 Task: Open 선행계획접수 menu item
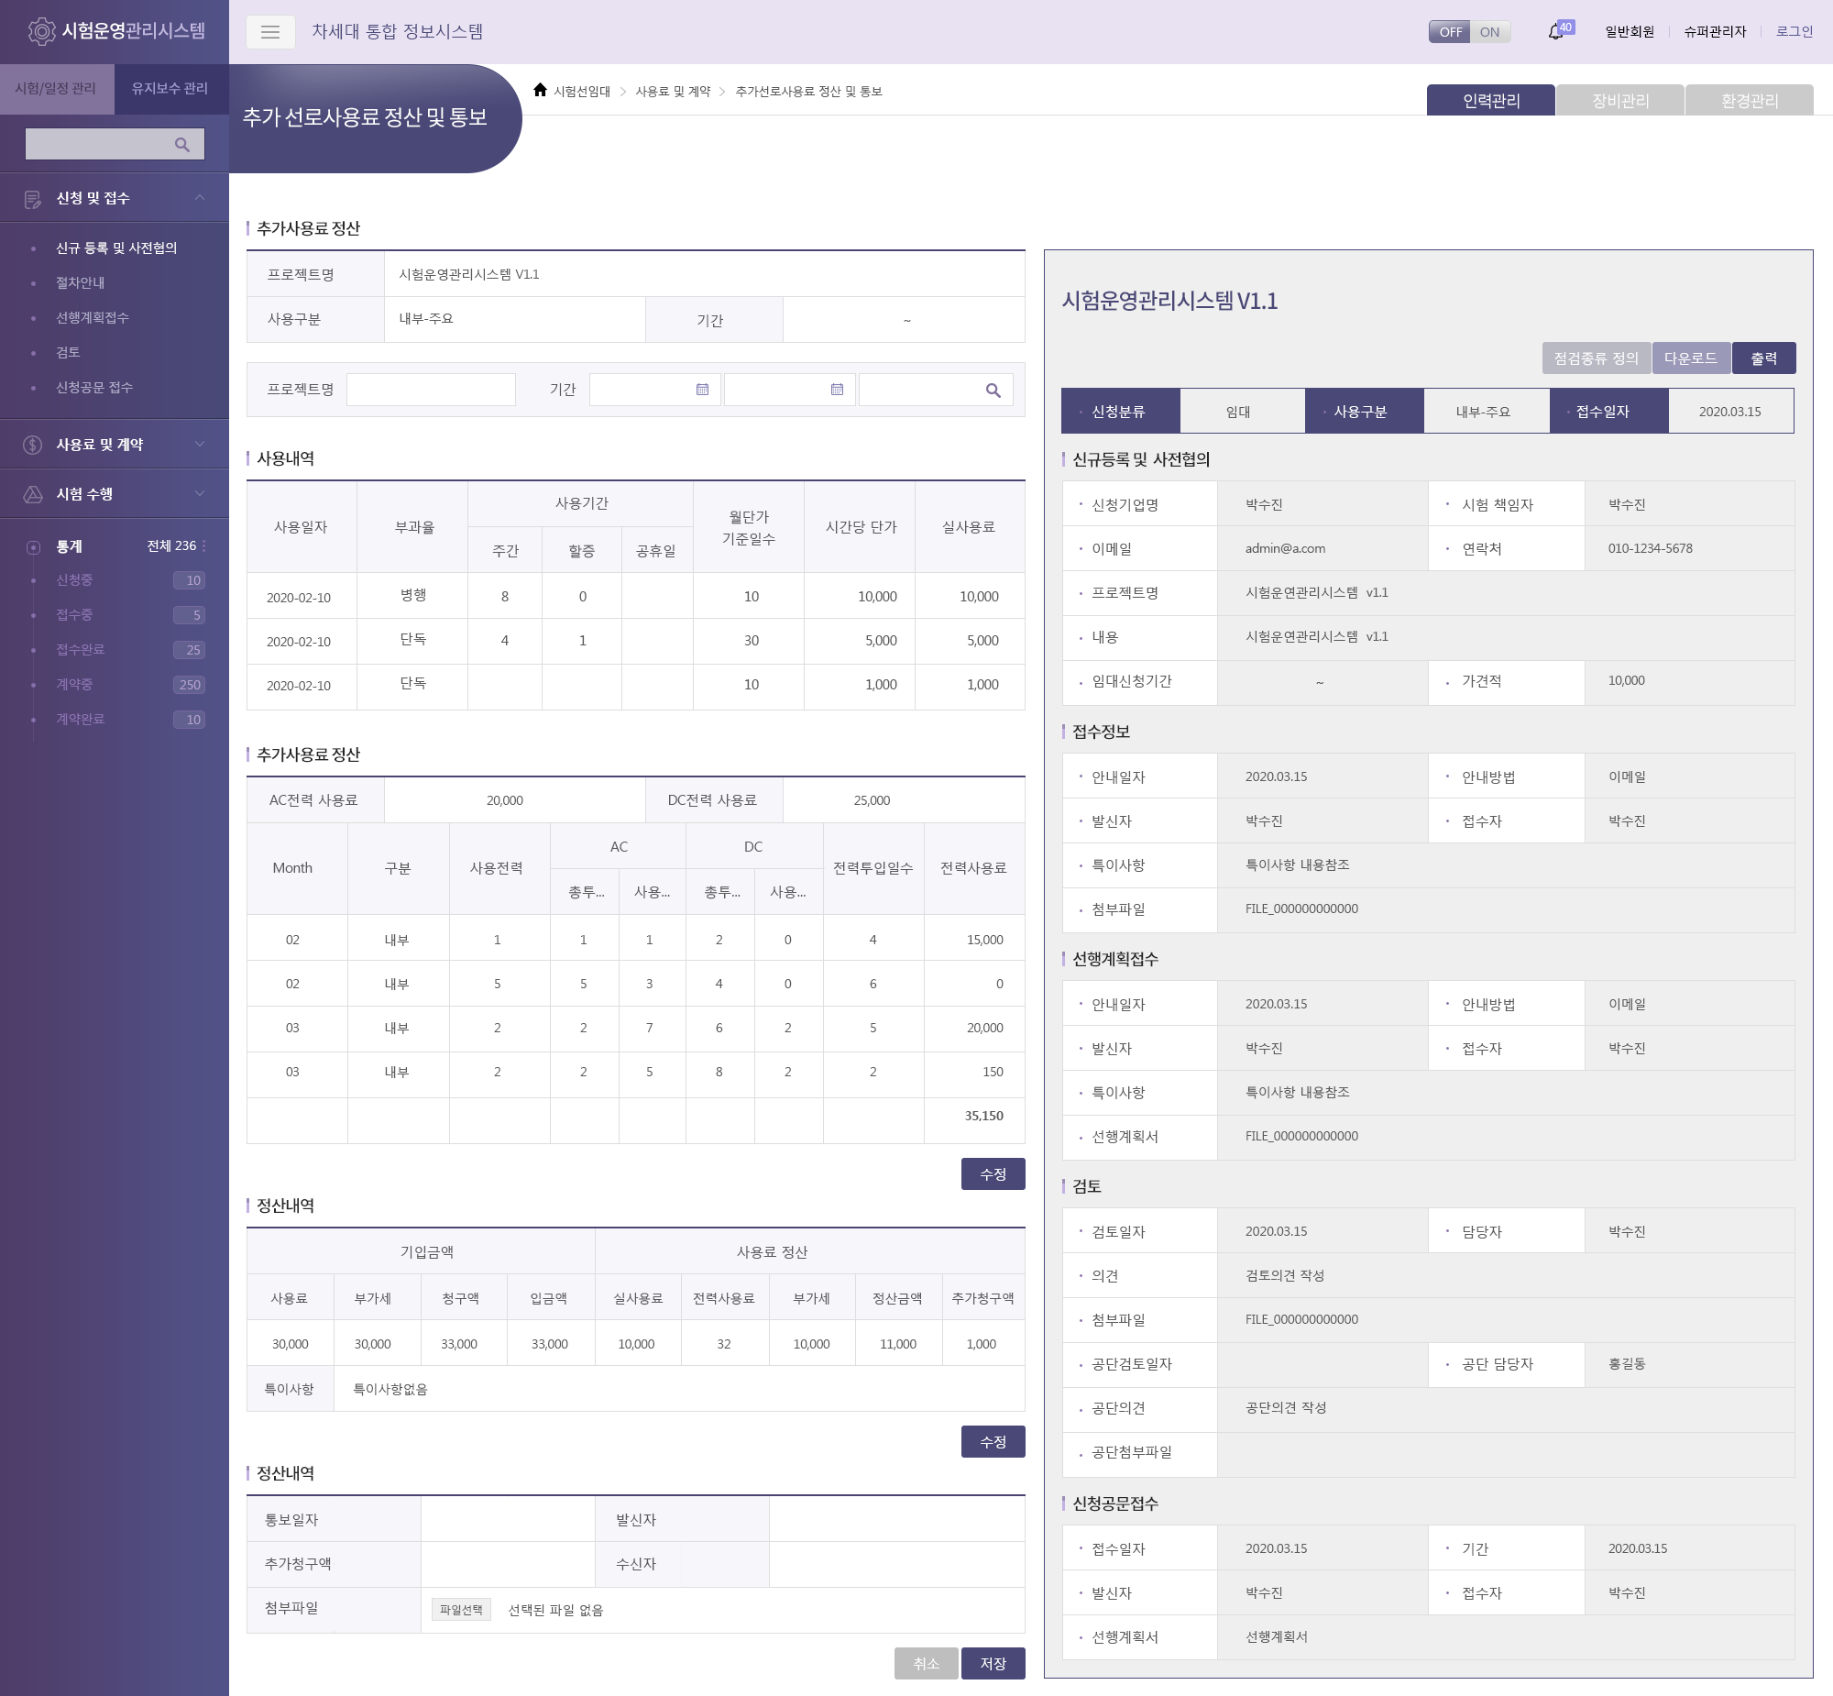point(93,317)
